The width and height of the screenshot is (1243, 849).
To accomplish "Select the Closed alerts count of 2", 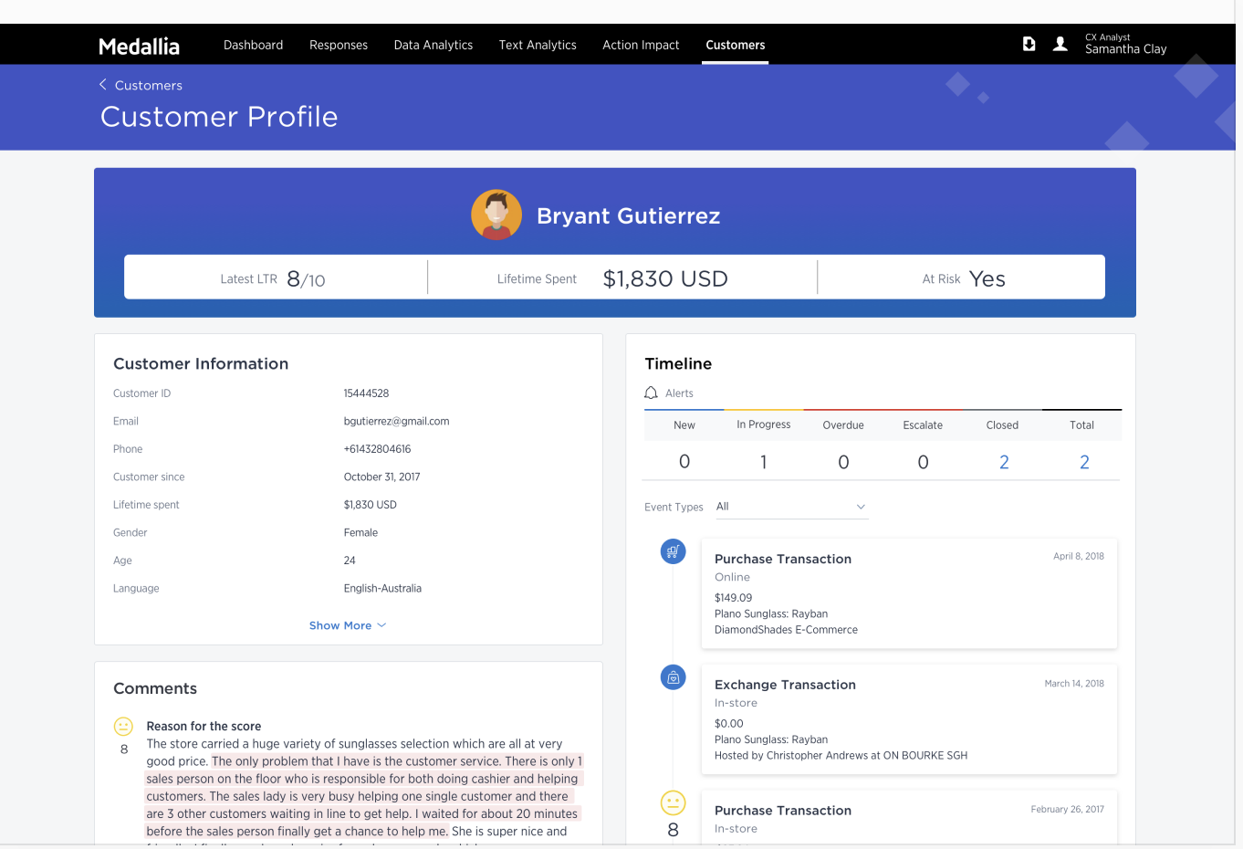I will [1003, 462].
